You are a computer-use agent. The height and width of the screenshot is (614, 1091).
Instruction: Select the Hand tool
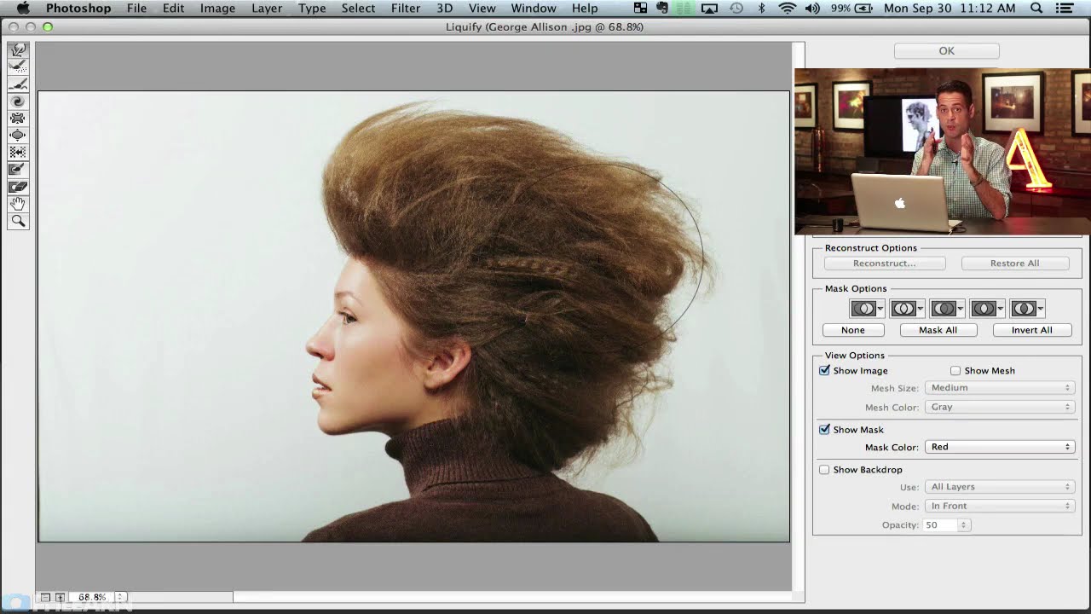pyautogui.click(x=18, y=204)
